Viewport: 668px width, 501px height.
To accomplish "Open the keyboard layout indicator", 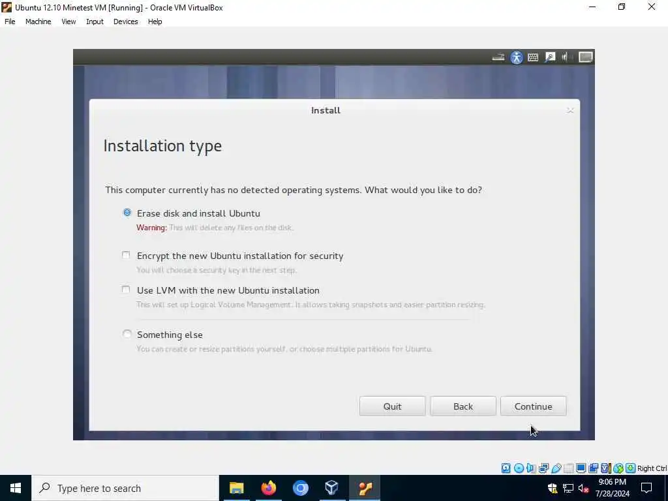I will tap(533, 57).
